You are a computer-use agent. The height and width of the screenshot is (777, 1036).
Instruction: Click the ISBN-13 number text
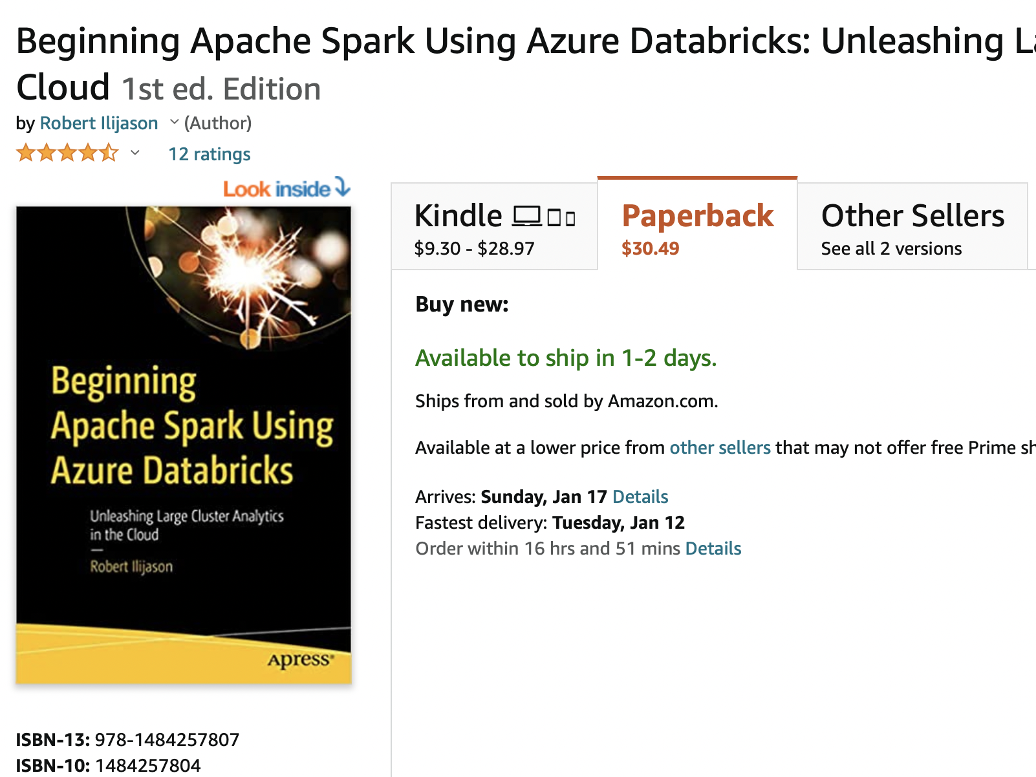tap(167, 740)
